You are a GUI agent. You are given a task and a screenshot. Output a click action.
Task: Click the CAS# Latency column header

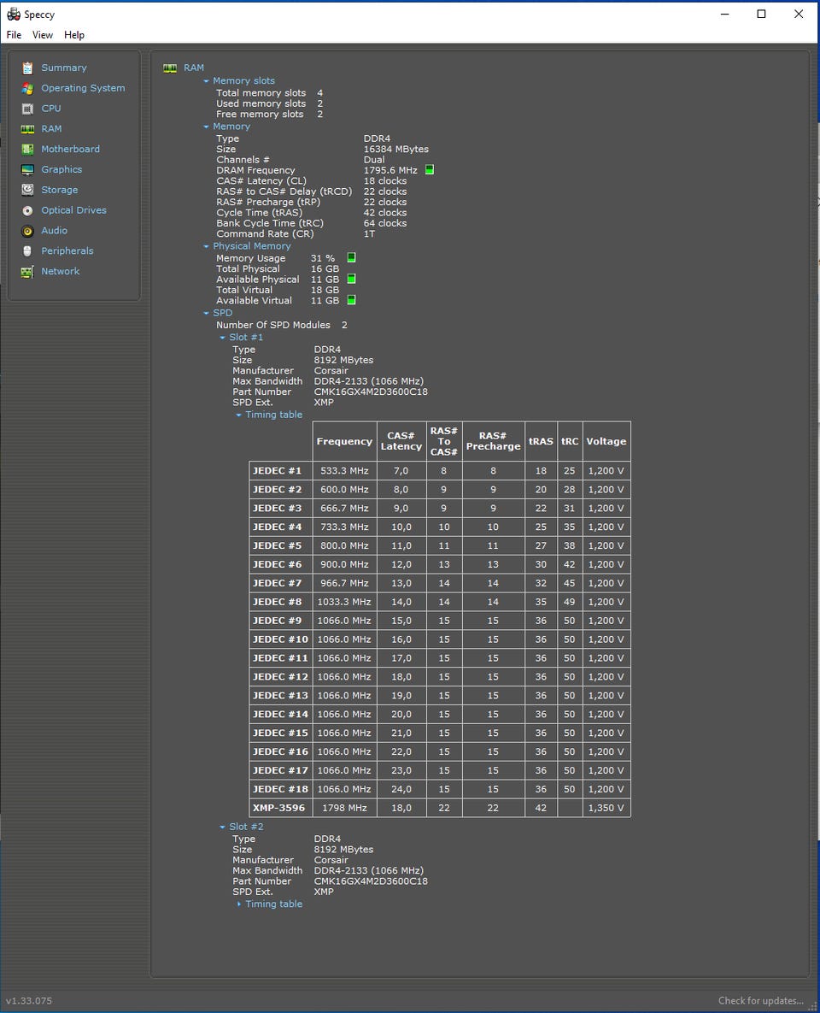click(x=401, y=441)
